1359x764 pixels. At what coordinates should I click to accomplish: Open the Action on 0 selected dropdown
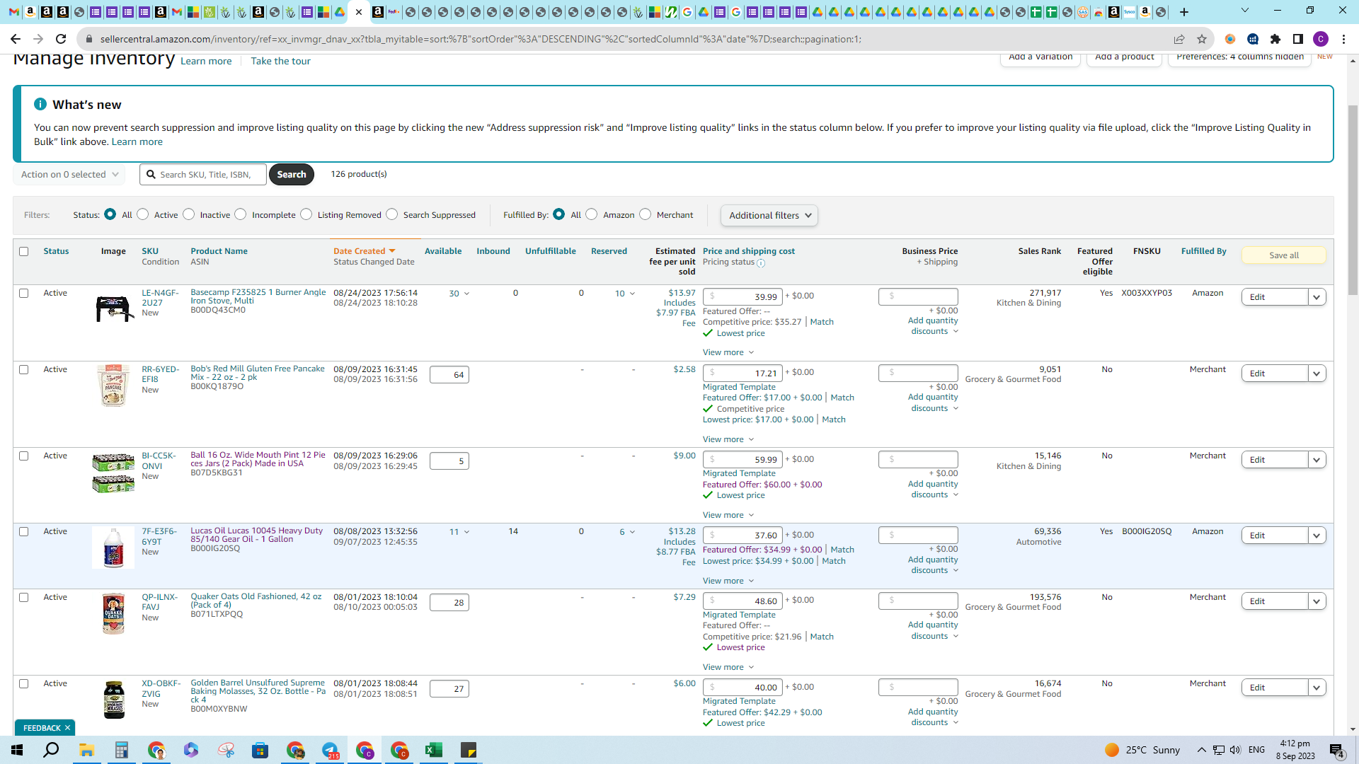point(69,175)
